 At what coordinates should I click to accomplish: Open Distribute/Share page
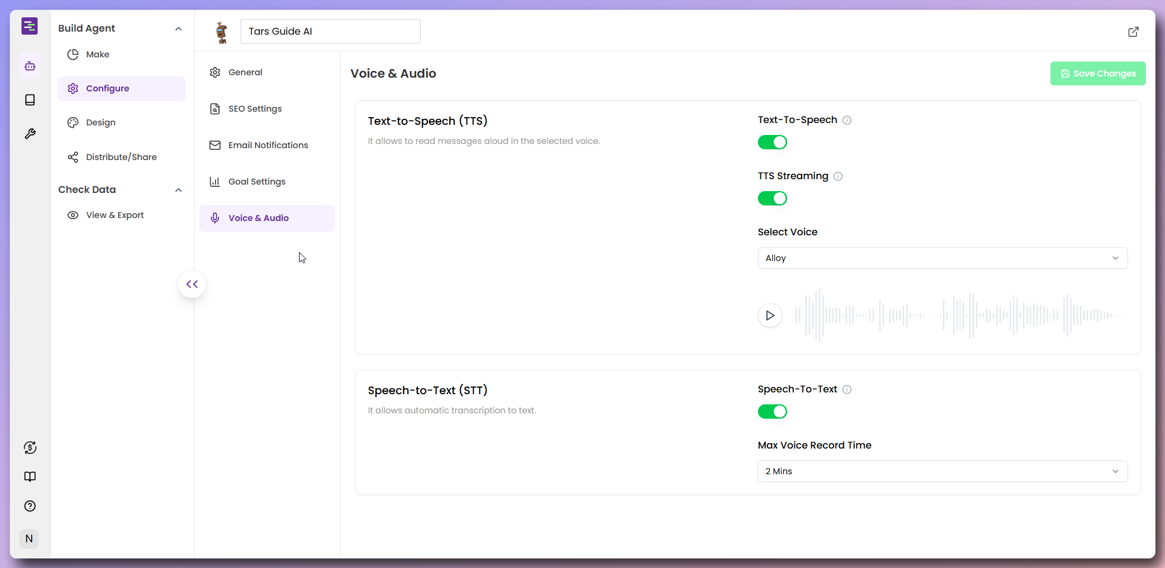click(121, 157)
